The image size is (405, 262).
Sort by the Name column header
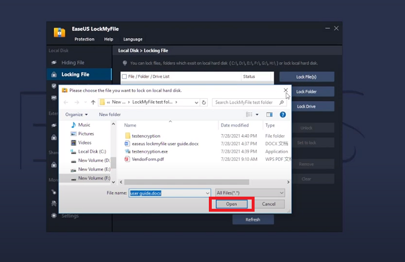(130, 125)
